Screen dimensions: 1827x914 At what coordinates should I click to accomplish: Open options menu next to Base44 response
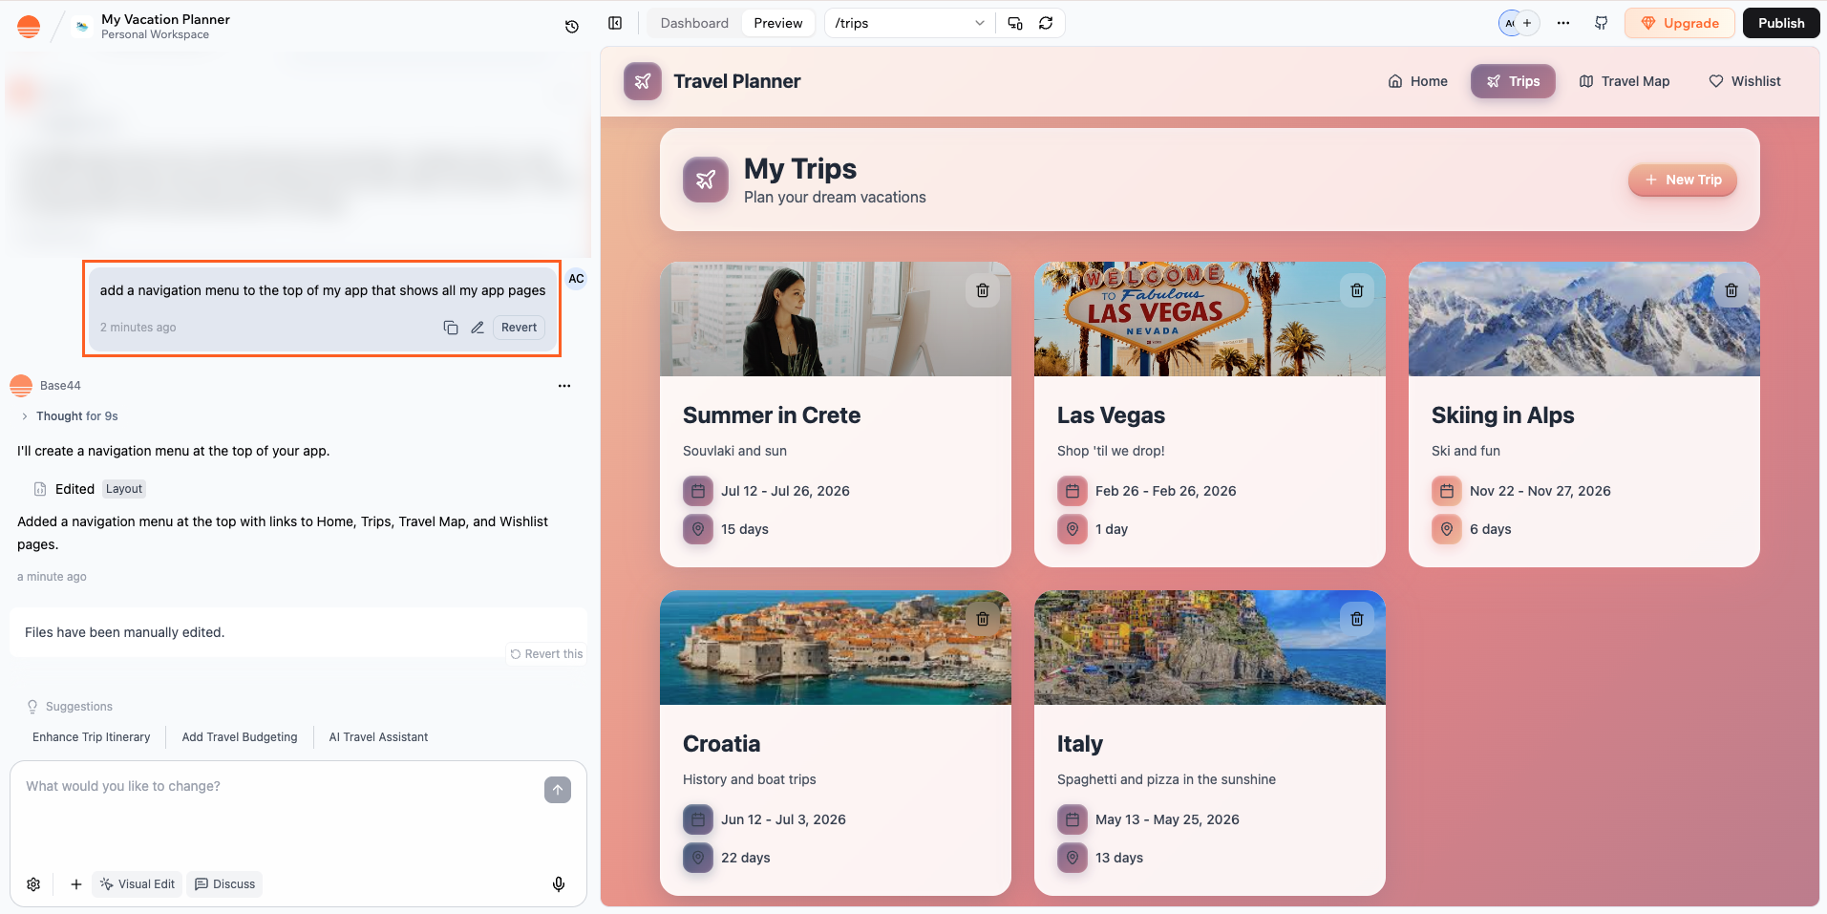click(563, 385)
